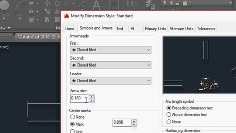
Task: Select the Move tool in Modify panel
Action: pos(47,3)
